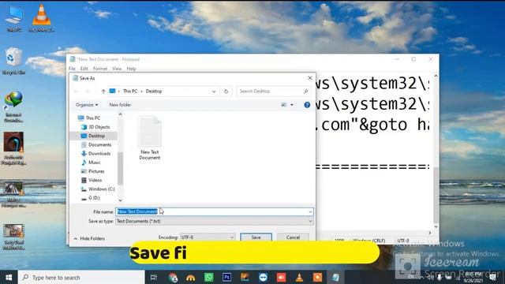This screenshot has width=505, height=284.
Task: Click the New folder button
Action: tap(120, 105)
